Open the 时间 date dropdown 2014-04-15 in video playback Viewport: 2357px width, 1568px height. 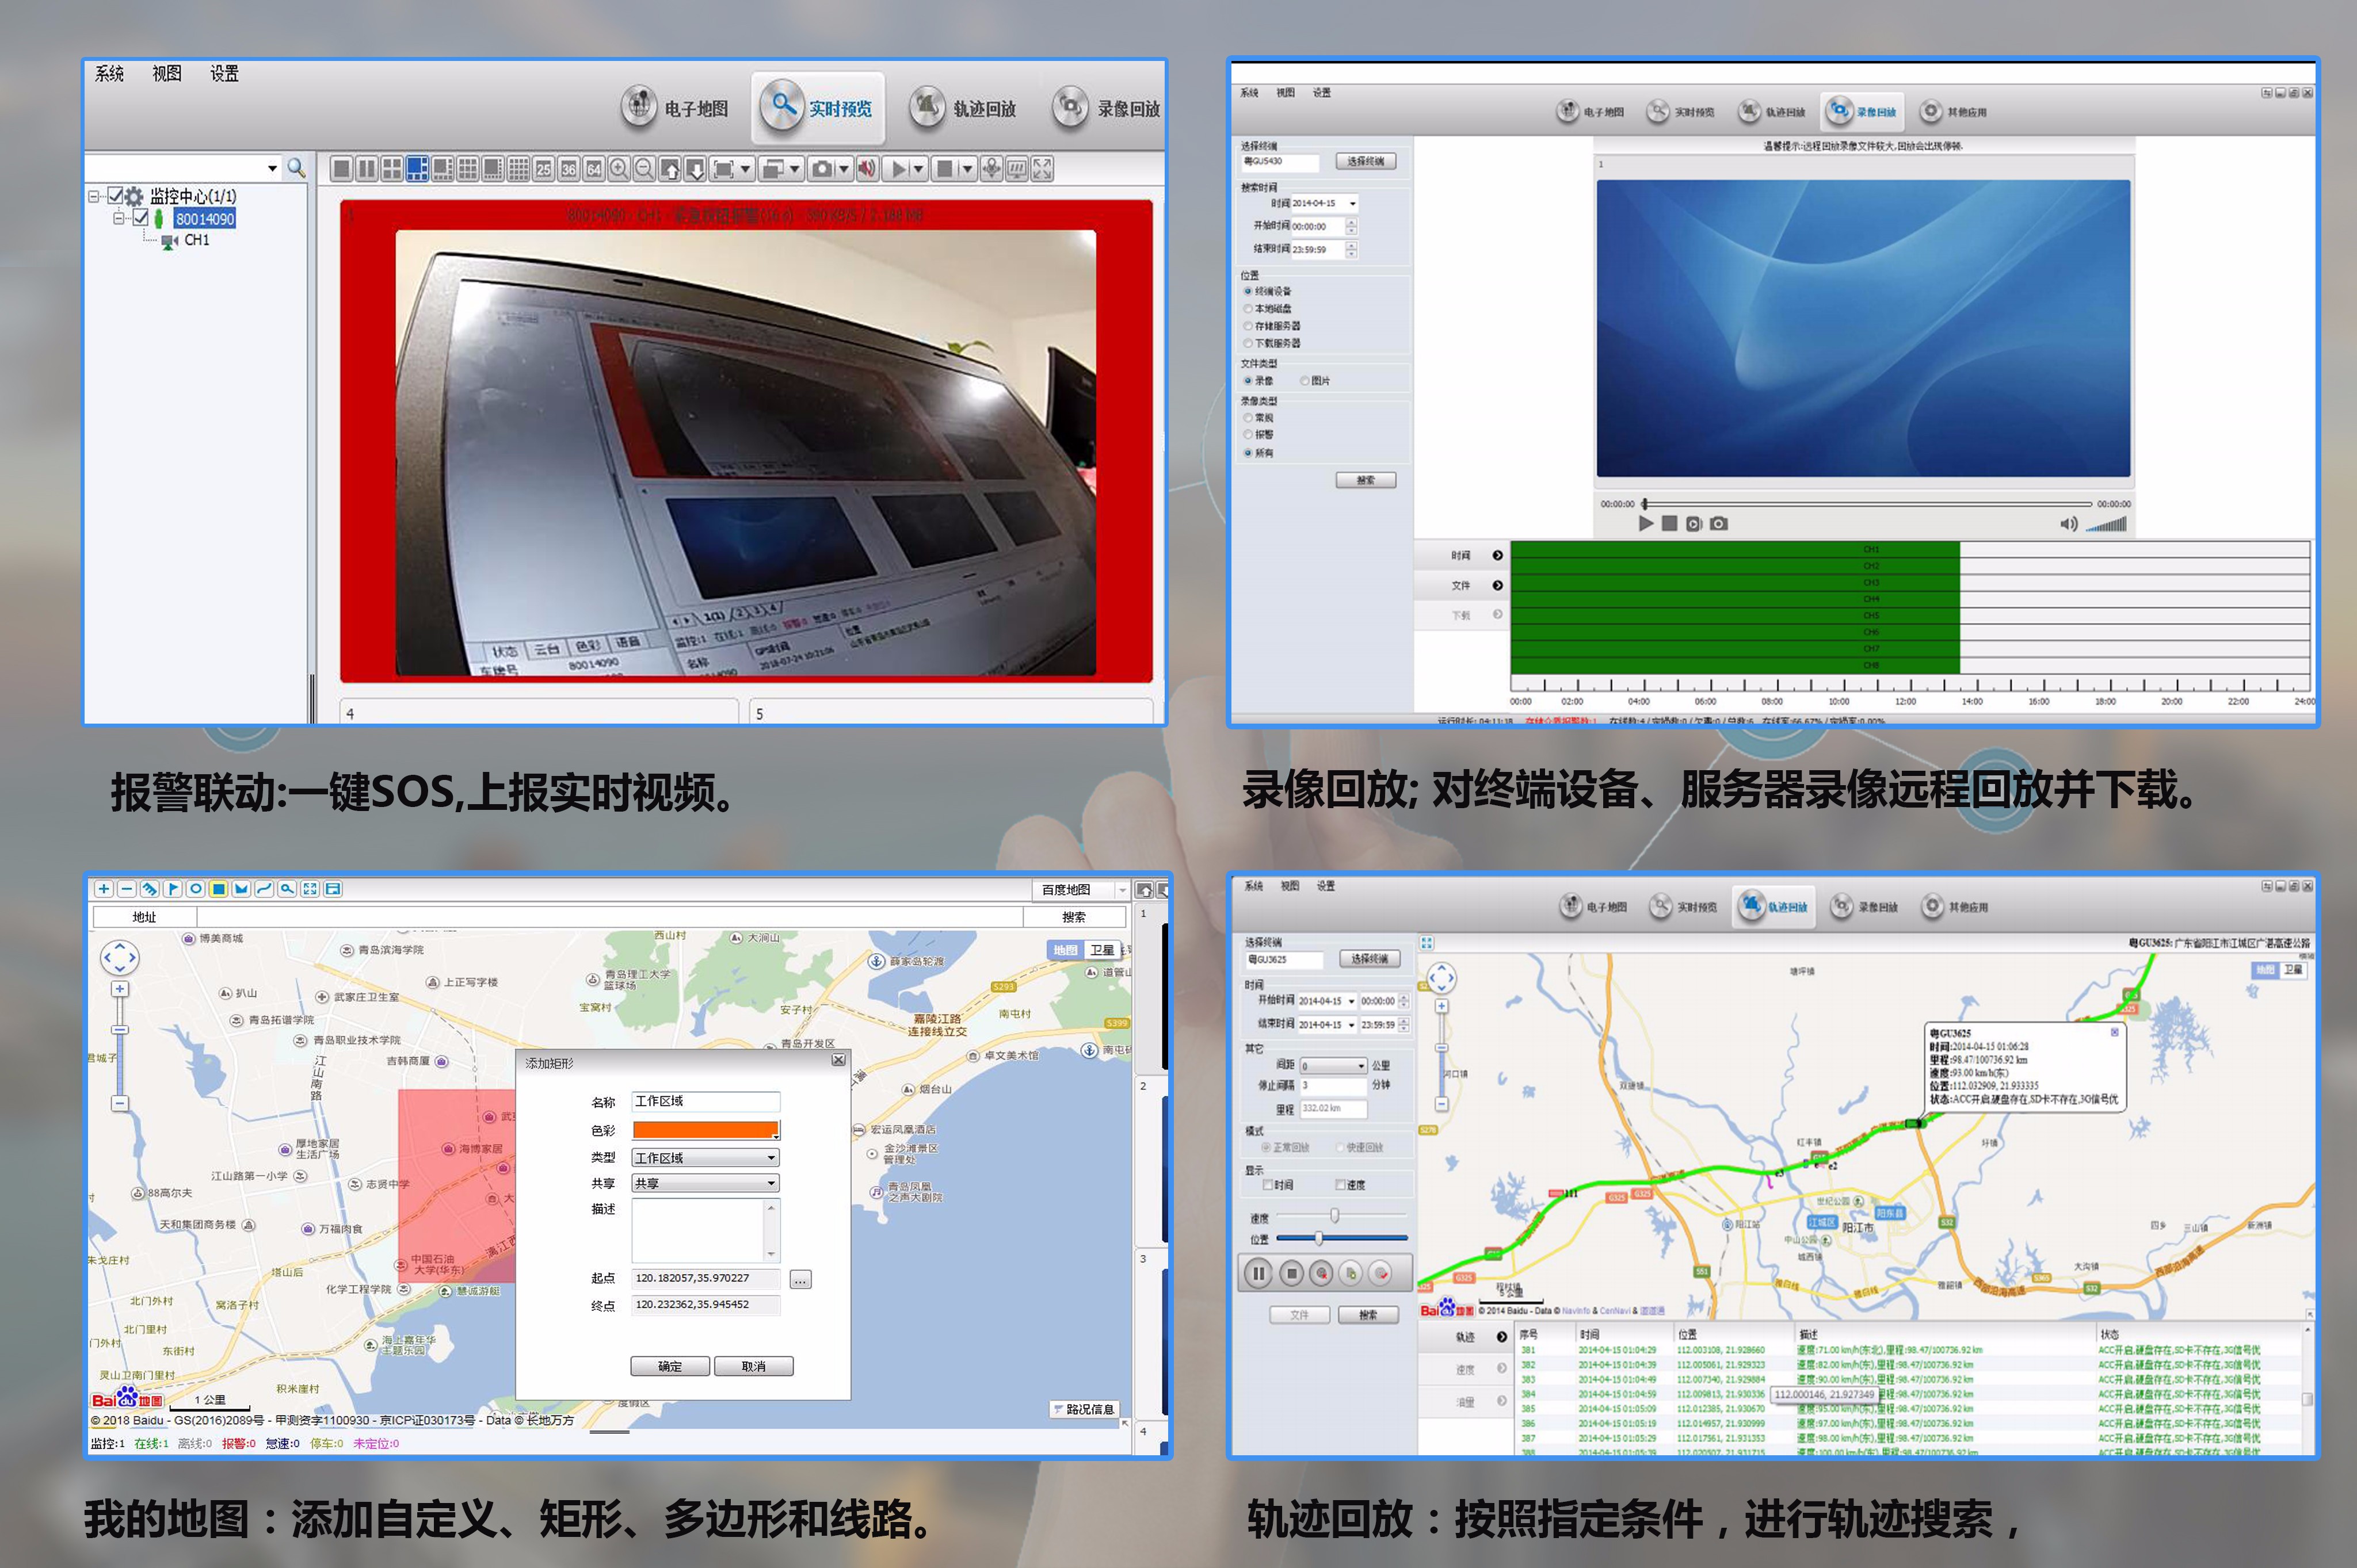coord(1353,203)
